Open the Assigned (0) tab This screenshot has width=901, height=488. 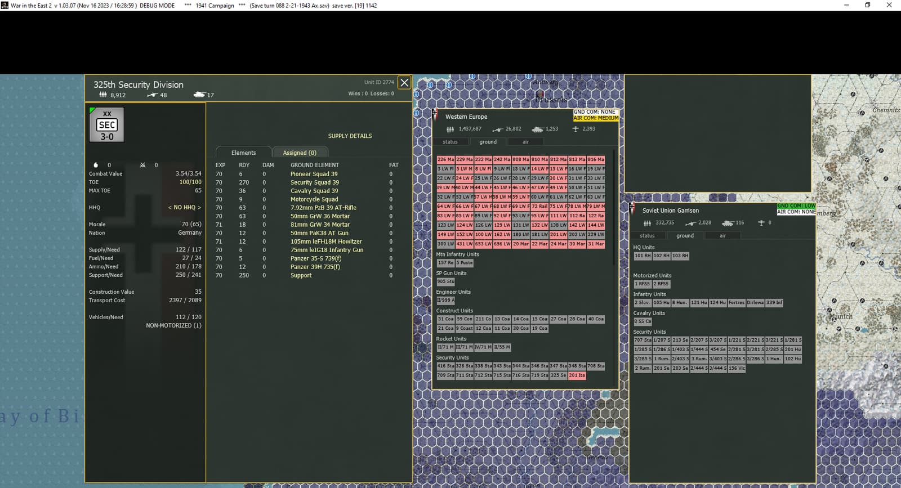coord(300,153)
